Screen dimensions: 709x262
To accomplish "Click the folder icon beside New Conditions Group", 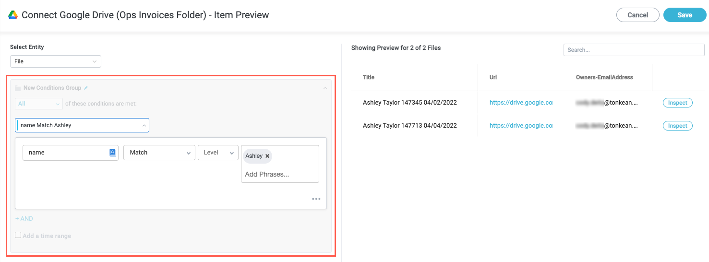I will (18, 88).
